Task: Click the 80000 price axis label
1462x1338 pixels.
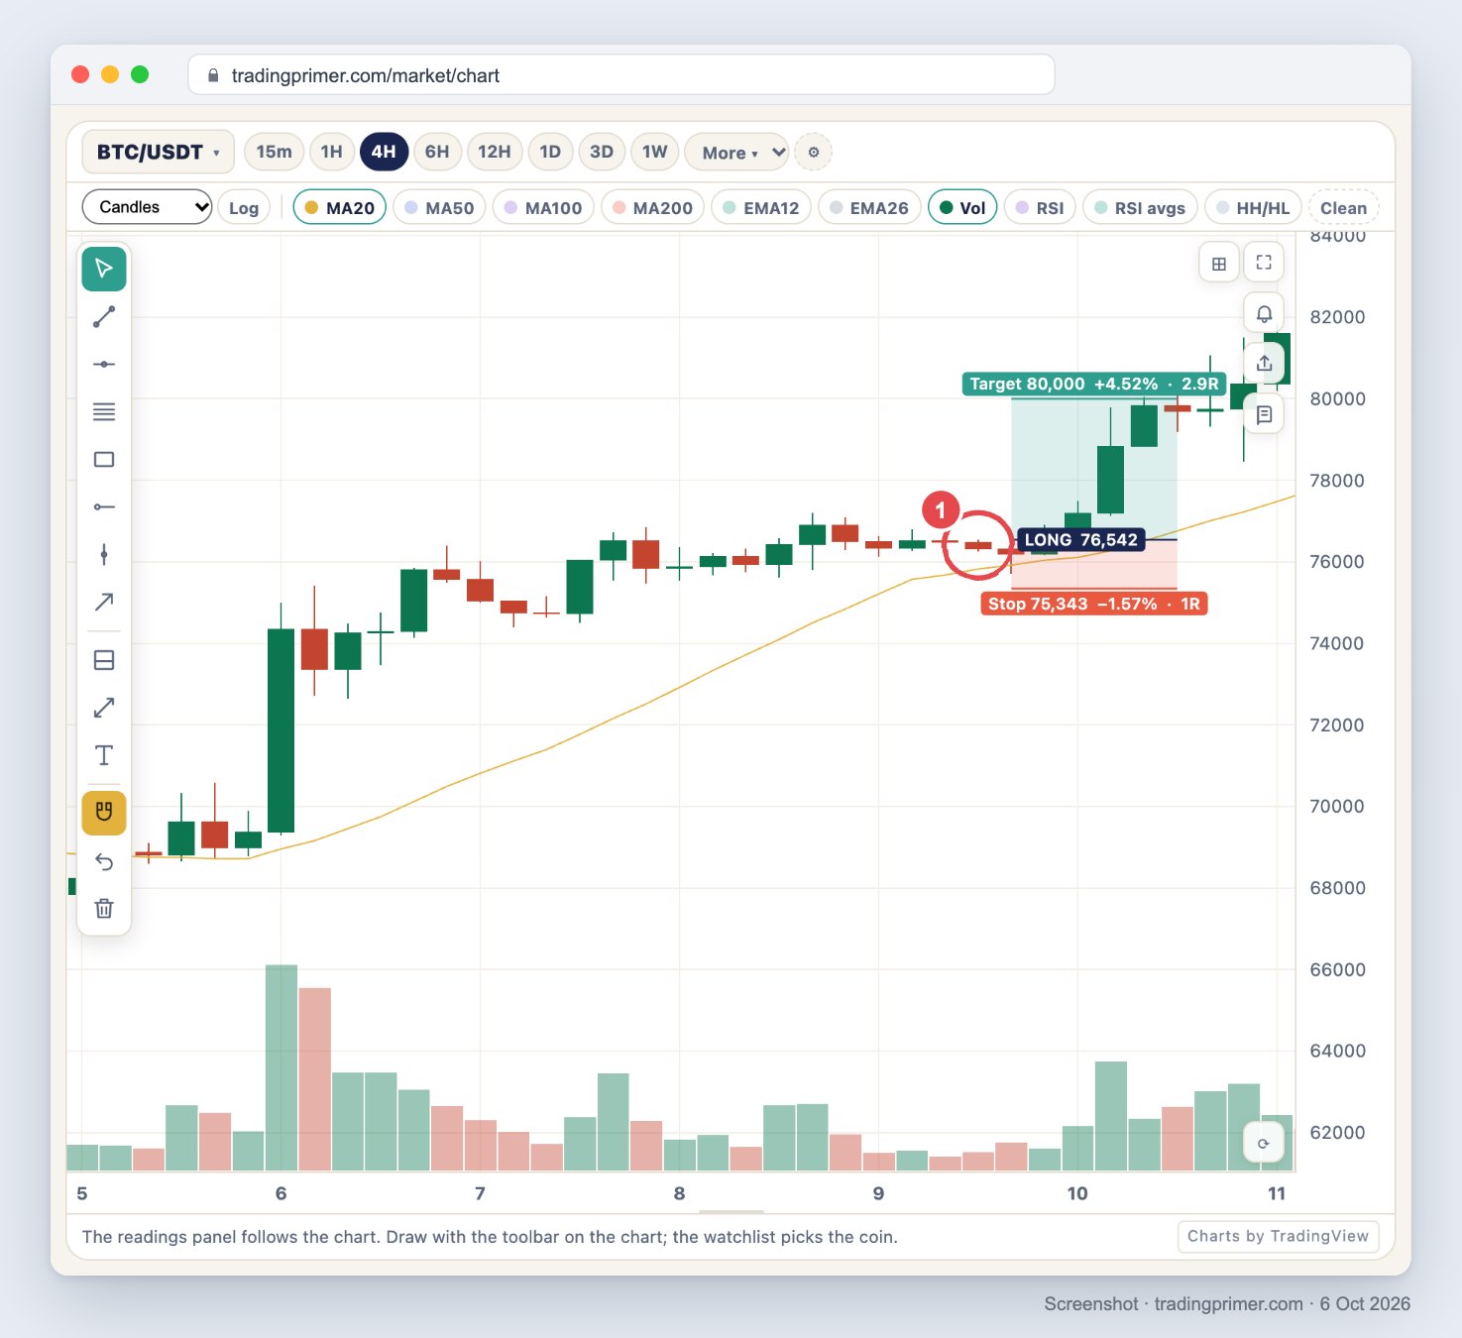Action: [1337, 398]
